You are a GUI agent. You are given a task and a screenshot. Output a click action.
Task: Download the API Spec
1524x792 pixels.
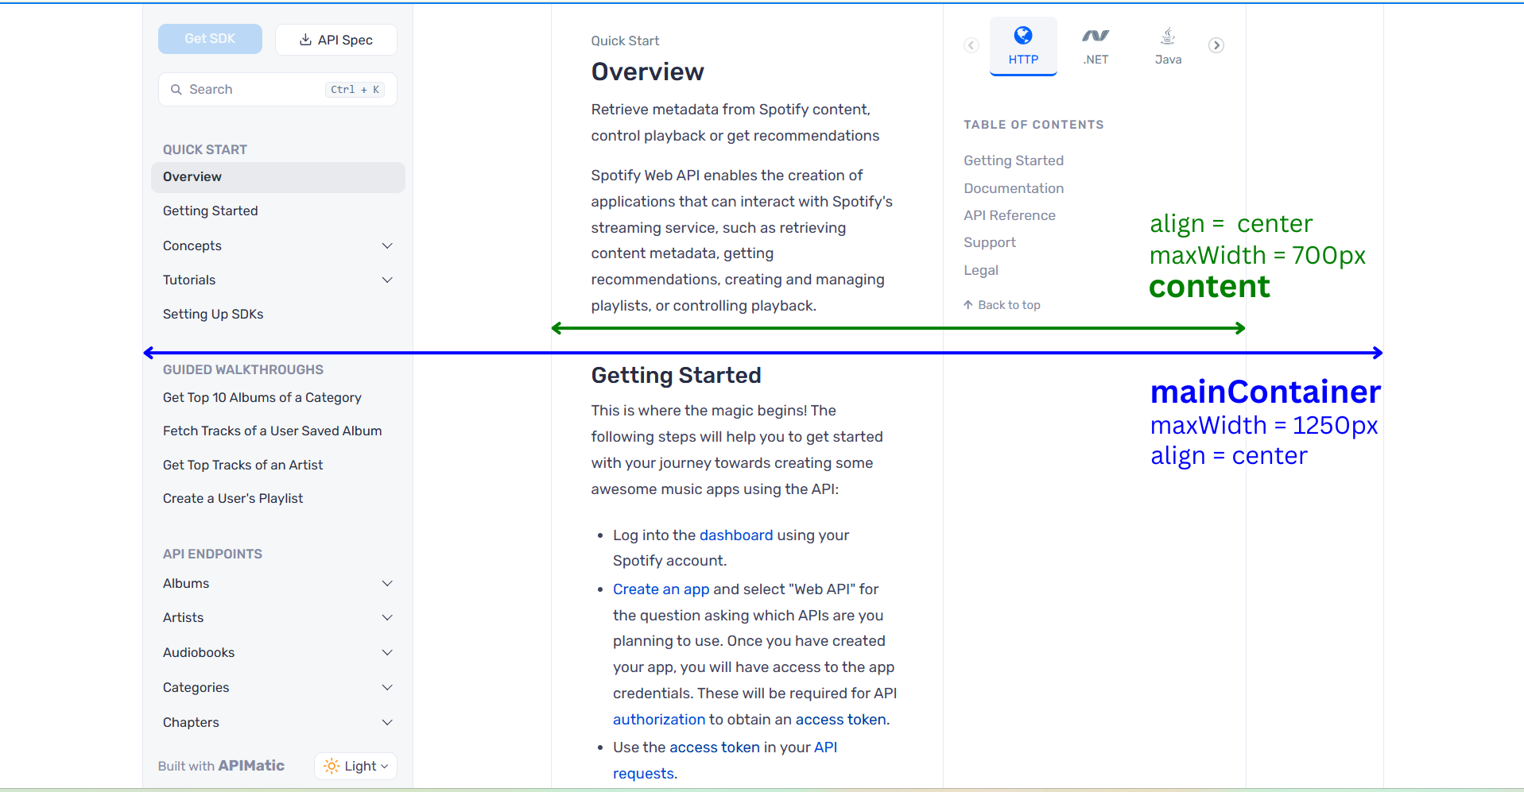pyautogui.click(x=335, y=40)
